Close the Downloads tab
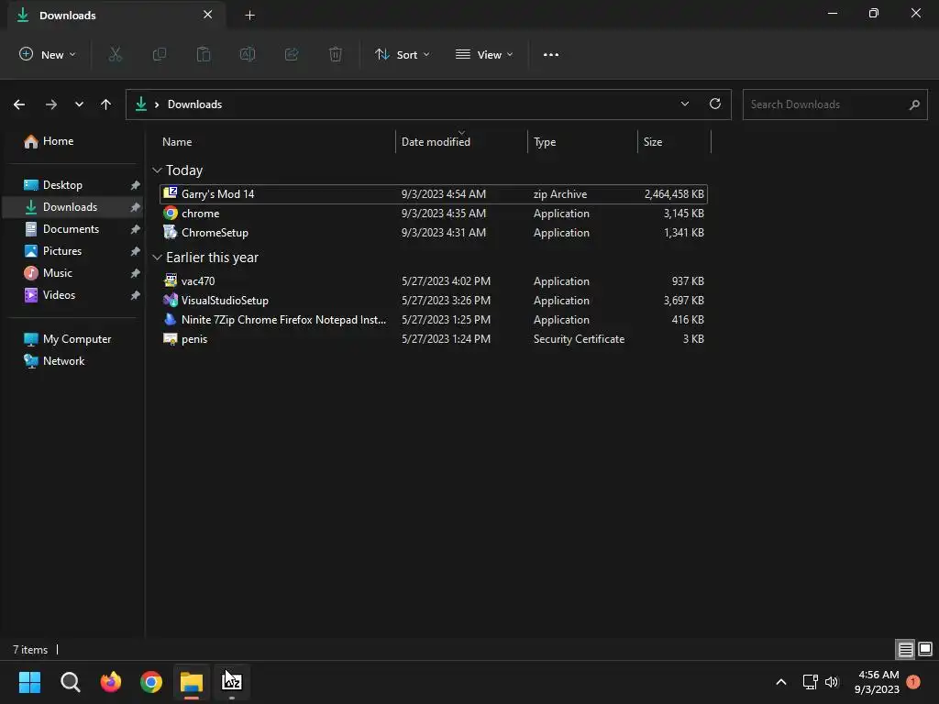The width and height of the screenshot is (939, 704). [208, 15]
